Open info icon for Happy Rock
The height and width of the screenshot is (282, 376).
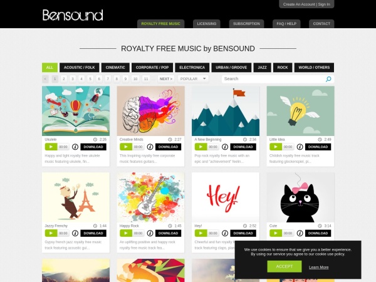[x=150, y=233]
